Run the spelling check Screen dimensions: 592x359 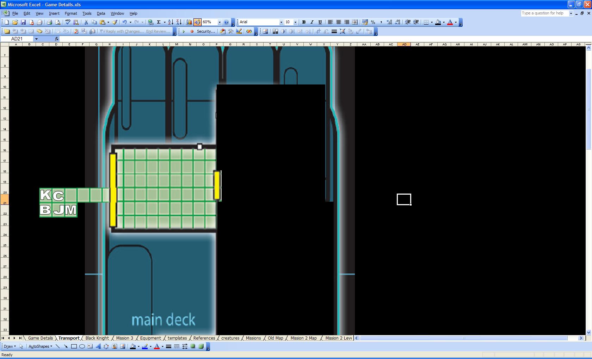[x=68, y=22]
